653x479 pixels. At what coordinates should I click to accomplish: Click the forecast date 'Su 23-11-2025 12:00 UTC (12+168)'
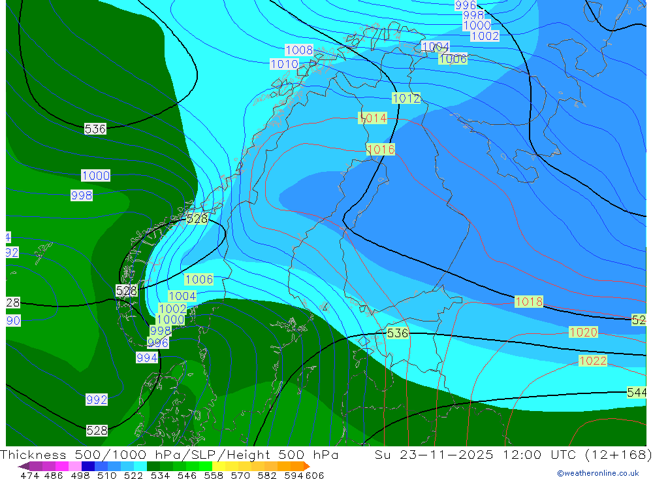click(x=513, y=454)
